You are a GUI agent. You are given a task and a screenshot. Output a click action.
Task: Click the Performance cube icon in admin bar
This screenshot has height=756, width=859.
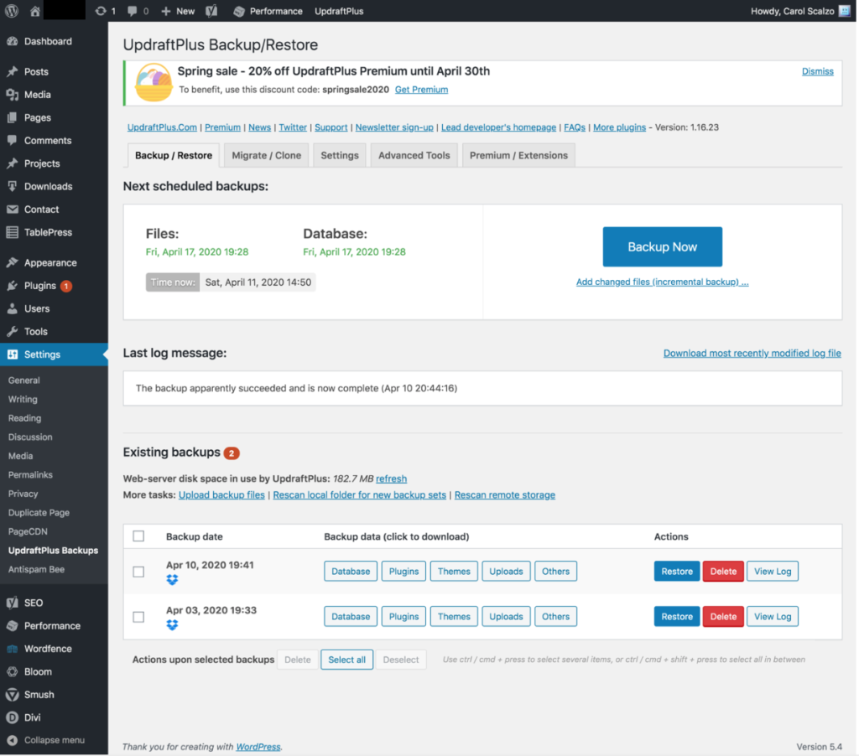[239, 12]
